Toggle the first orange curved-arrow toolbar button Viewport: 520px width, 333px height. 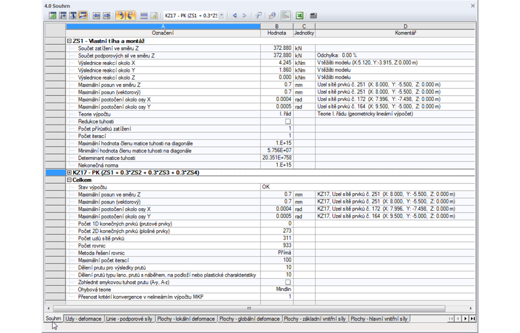(x=120, y=16)
